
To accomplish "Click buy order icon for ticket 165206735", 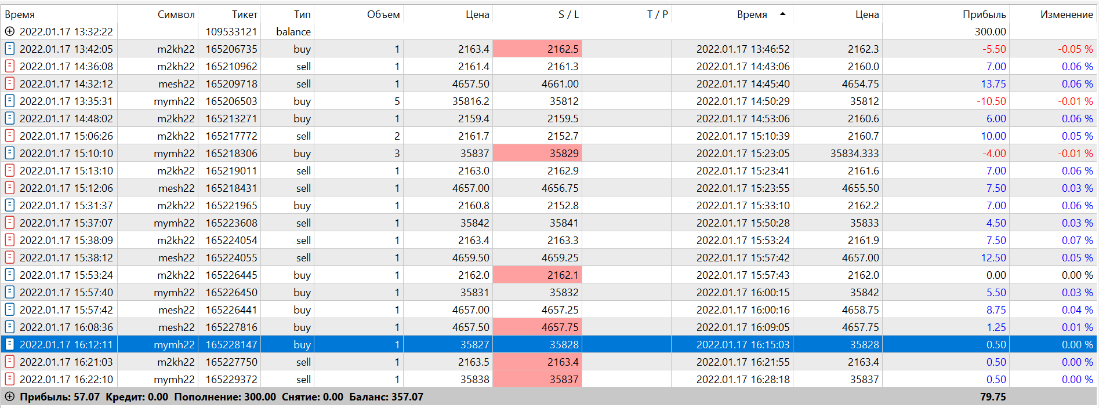I will tap(10, 49).
